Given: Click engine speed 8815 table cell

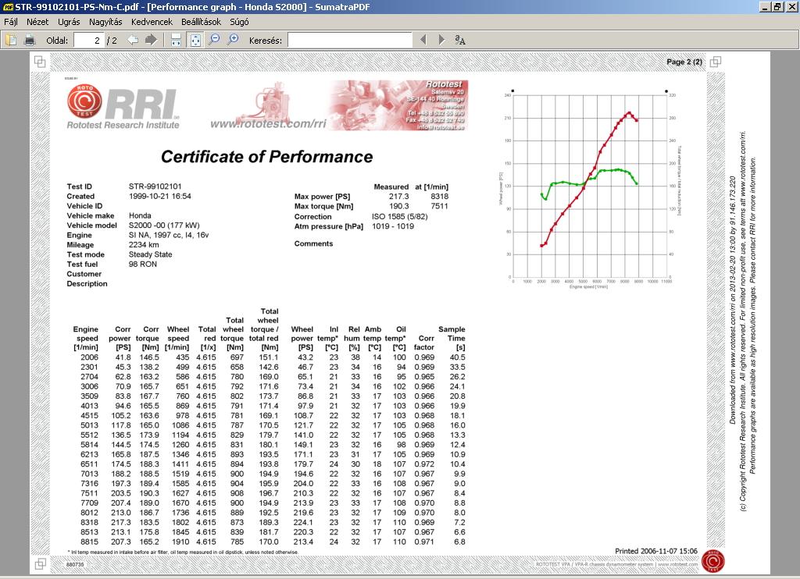Looking at the screenshot, I should click(x=89, y=542).
